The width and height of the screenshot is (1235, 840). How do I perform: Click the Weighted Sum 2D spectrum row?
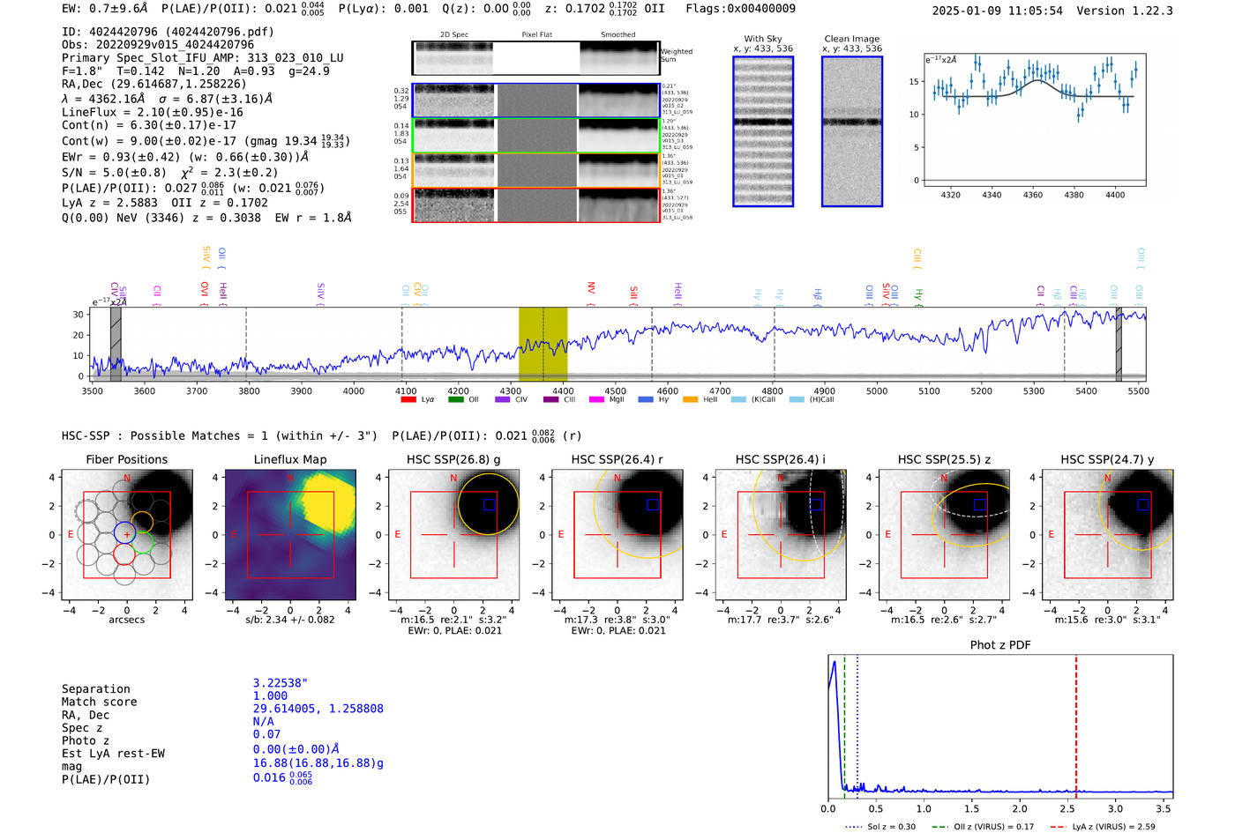click(x=535, y=58)
